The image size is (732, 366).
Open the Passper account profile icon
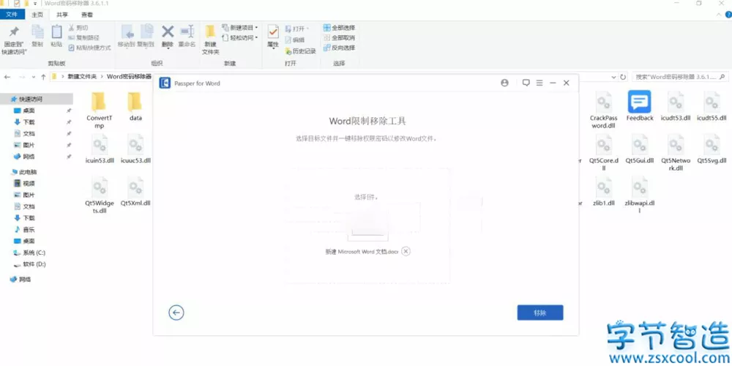tap(504, 83)
